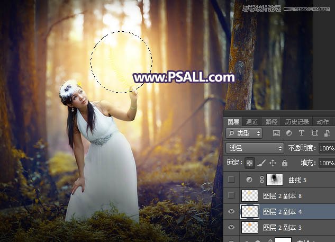Open the 类型 layer filter dropdown
This screenshot has width=335, height=242.
pos(244,133)
